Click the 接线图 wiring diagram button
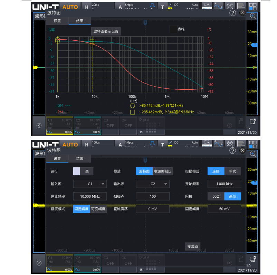 193,246
